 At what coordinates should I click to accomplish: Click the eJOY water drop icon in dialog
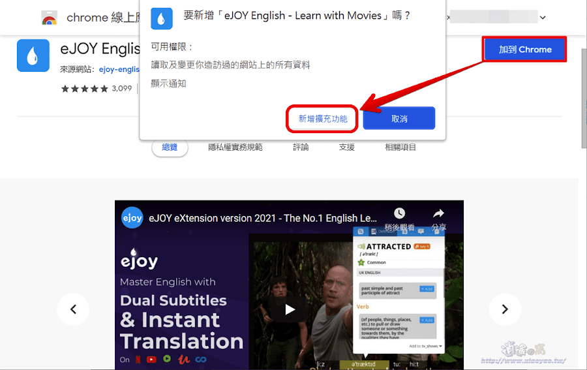(161, 18)
